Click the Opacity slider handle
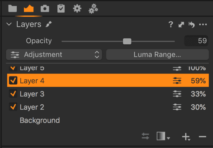 (127, 41)
